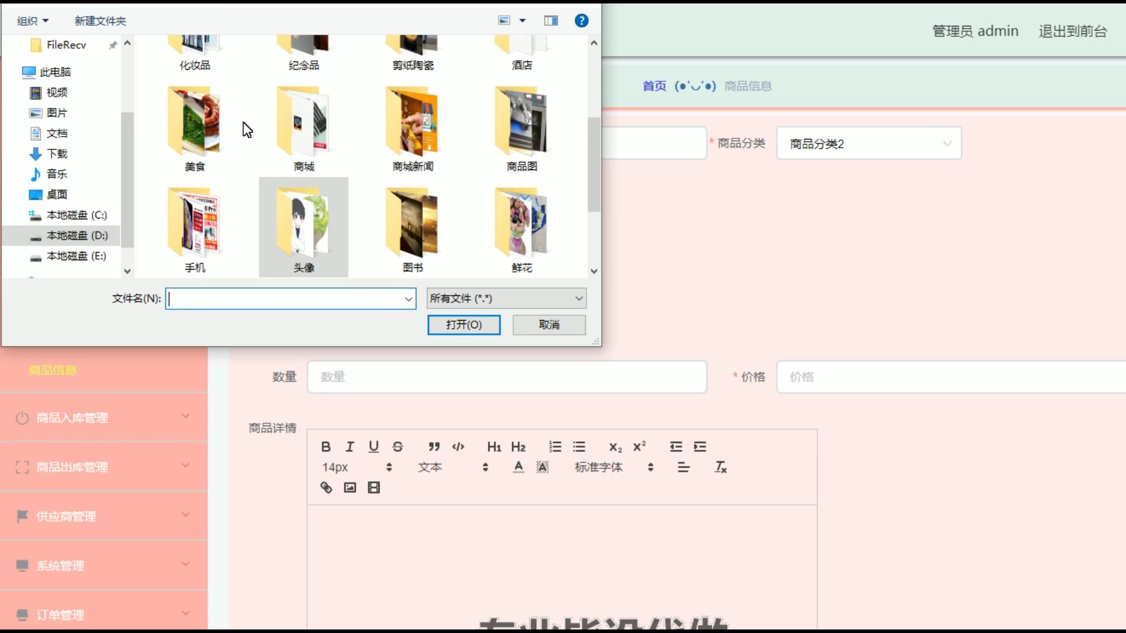
Task: Insert image into product details editor
Action: 350,487
